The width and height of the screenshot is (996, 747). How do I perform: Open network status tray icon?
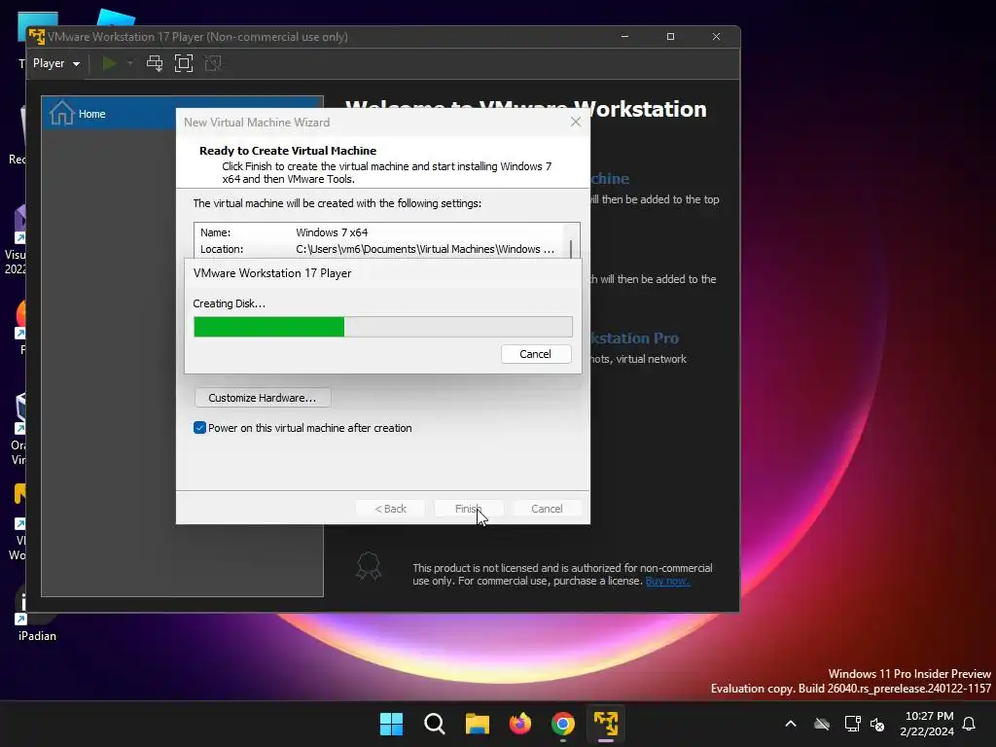click(852, 724)
